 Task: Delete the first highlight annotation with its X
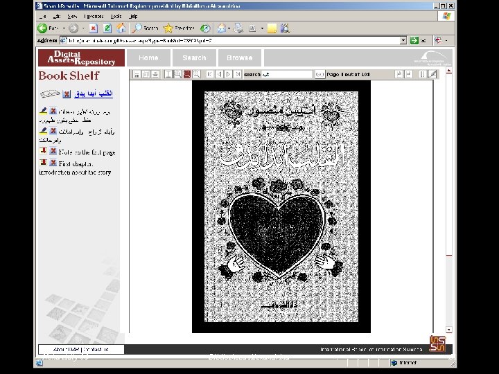coord(53,111)
